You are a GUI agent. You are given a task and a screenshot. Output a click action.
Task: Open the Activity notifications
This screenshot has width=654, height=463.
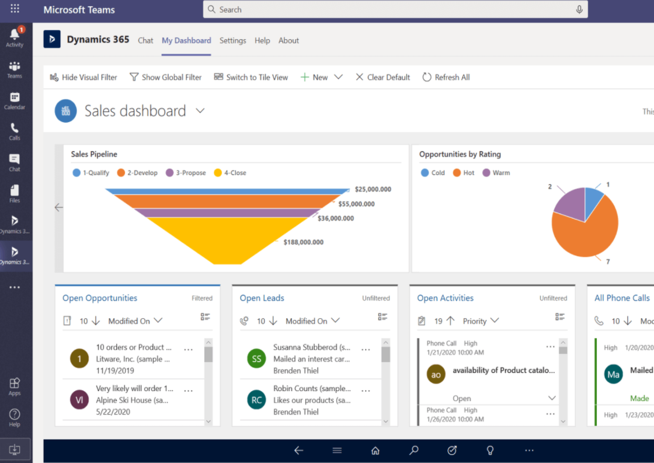tap(15, 37)
